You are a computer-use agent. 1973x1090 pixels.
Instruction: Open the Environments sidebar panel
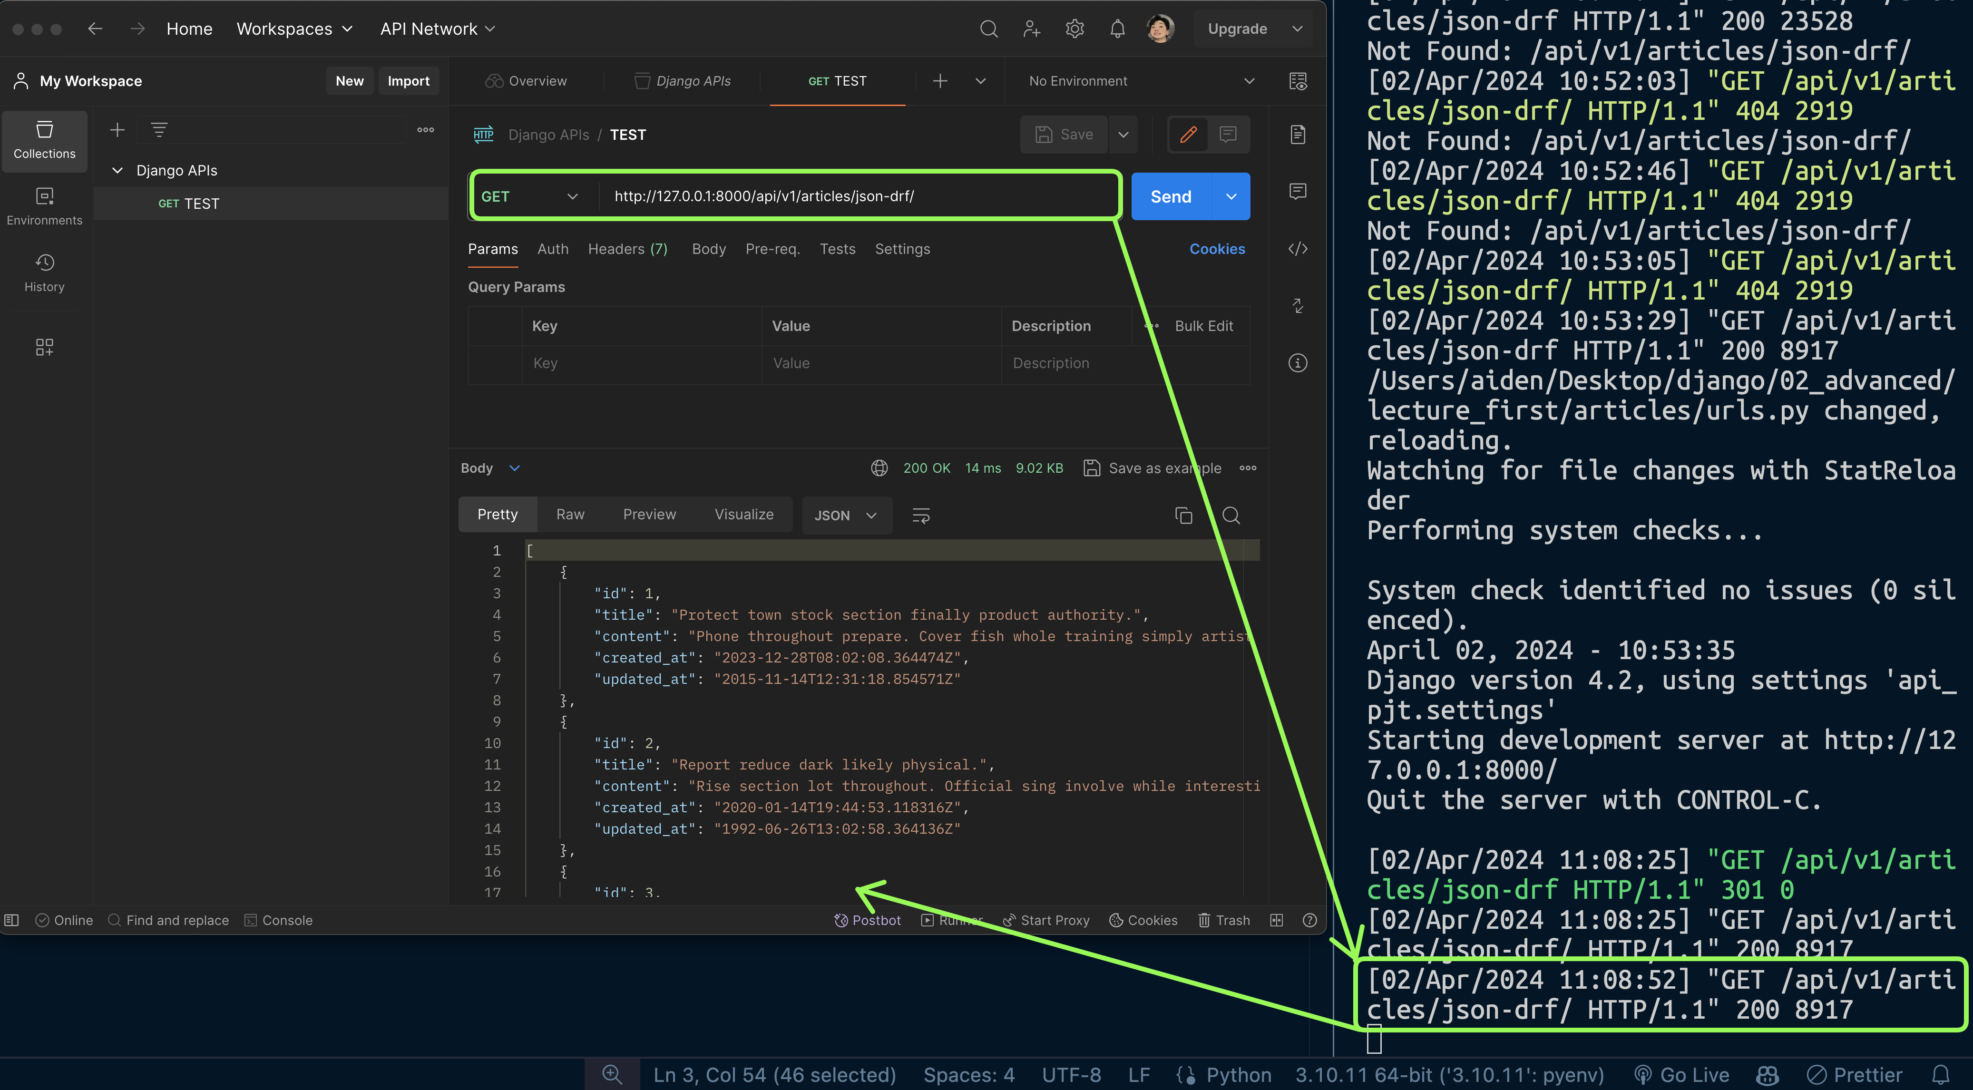pos(44,207)
